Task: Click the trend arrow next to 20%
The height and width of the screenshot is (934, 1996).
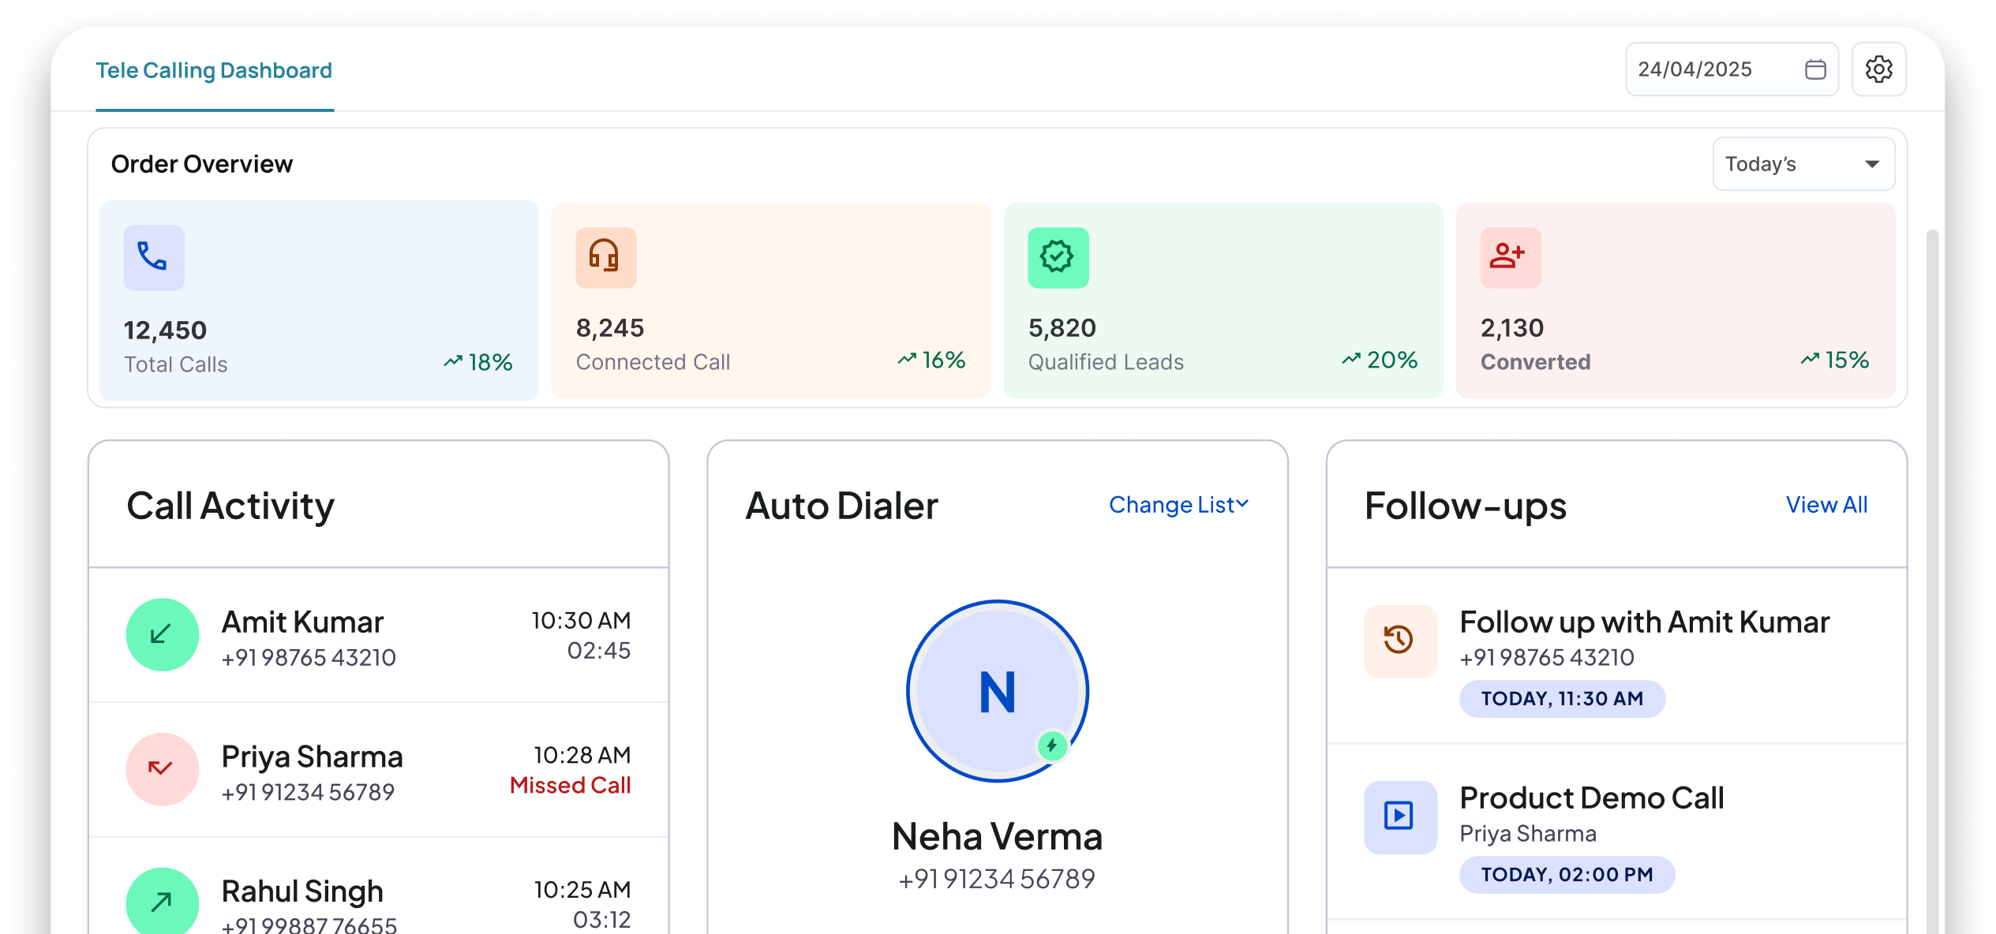Action: point(1351,359)
